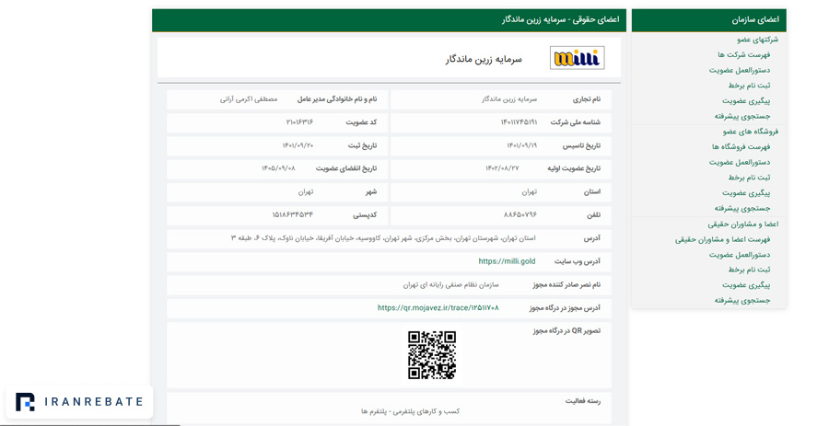Click the اعضای حقوقی - سرمایه زرین ماندگار header
The width and height of the screenshot is (829, 426).
pyautogui.click(x=389, y=20)
